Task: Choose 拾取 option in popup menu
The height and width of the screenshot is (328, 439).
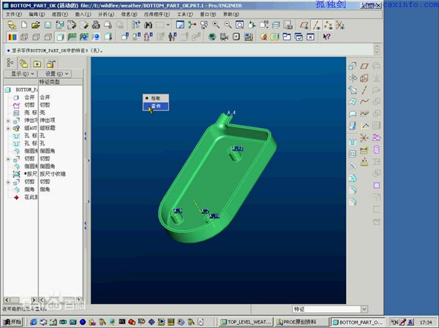Action: 155,98
